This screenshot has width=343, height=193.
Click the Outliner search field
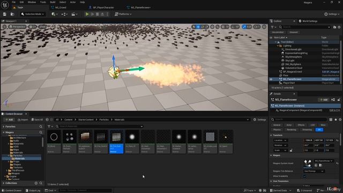(304, 27)
